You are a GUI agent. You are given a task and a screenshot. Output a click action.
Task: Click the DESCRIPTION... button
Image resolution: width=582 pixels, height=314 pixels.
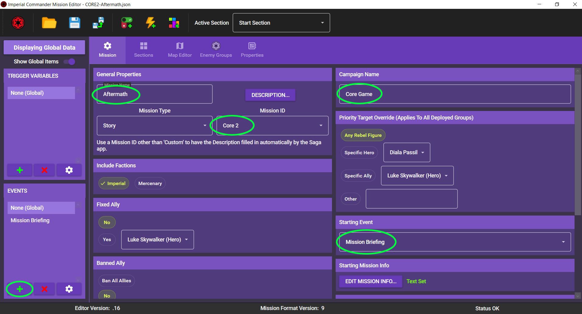tap(270, 95)
